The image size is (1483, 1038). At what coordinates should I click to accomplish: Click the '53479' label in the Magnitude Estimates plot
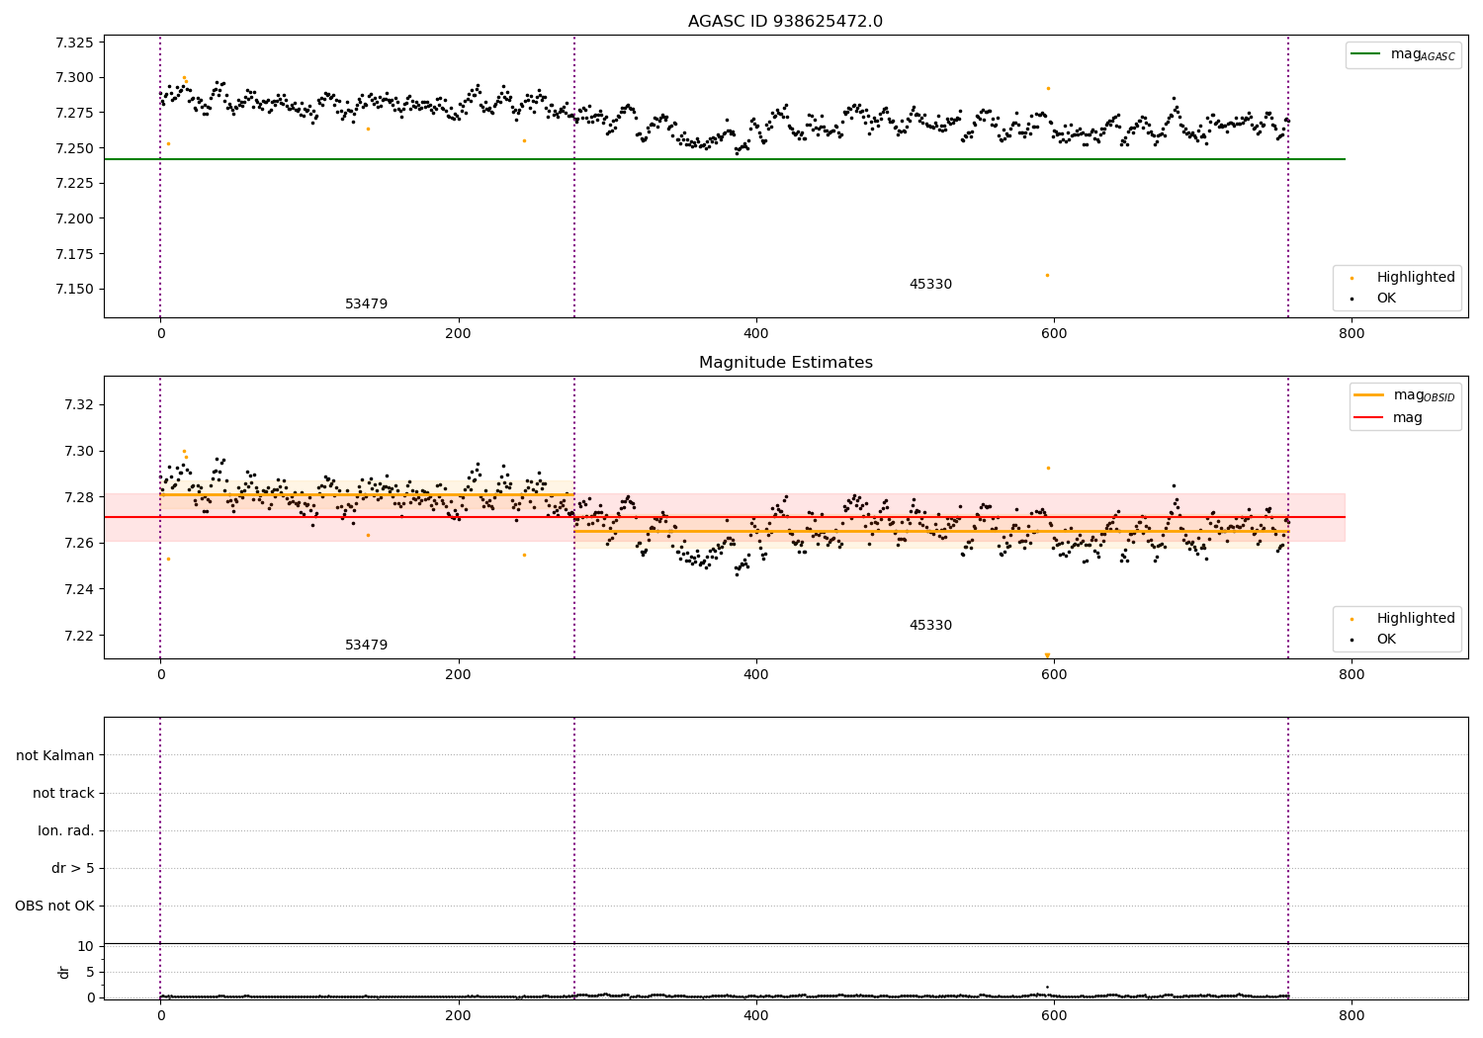click(366, 646)
